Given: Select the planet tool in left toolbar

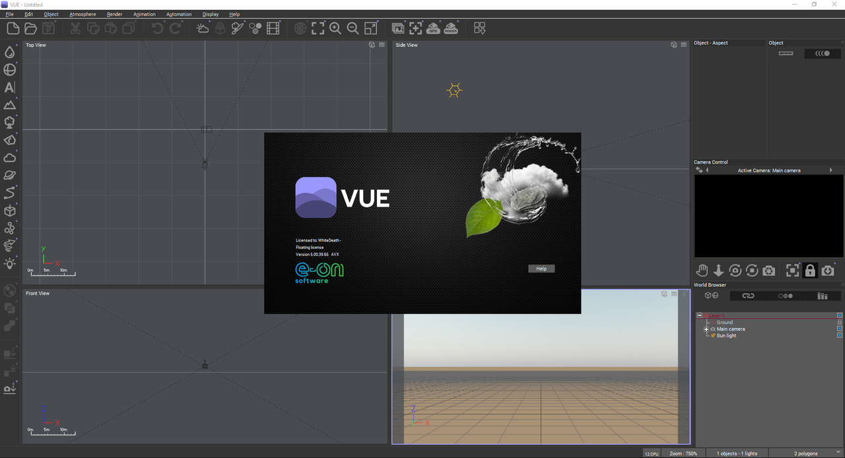Looking at the screenshot, I should click(x=10, y=175).
